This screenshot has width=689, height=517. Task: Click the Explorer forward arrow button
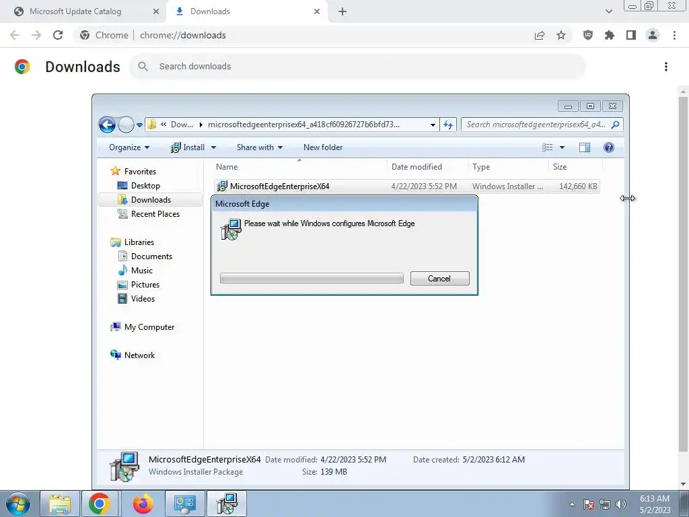(126, 125)
